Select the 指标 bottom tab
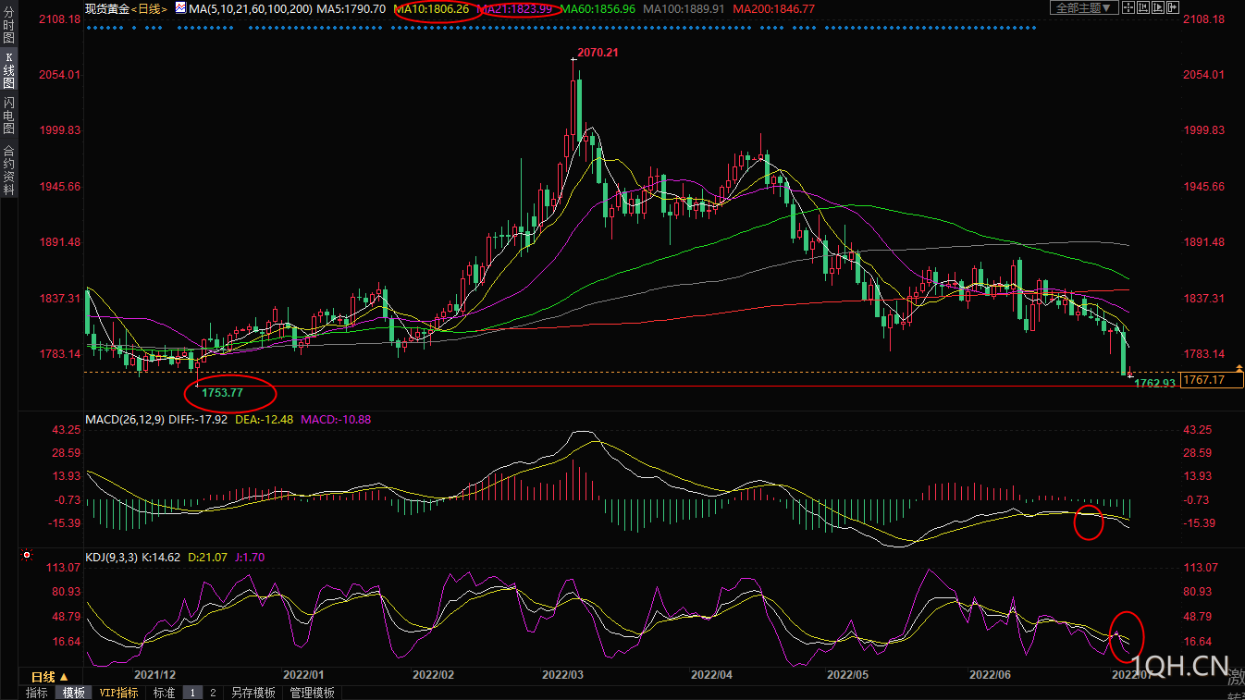 (37, 693)
